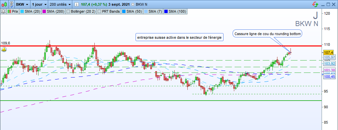Click the alert bell icon in indicator bar
The width and height of the screenshot is (338, 130).
(x=3, y=11)
